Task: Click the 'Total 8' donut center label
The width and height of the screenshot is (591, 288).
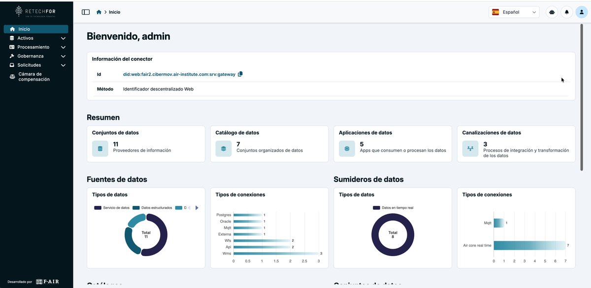Action: [393, 234]
